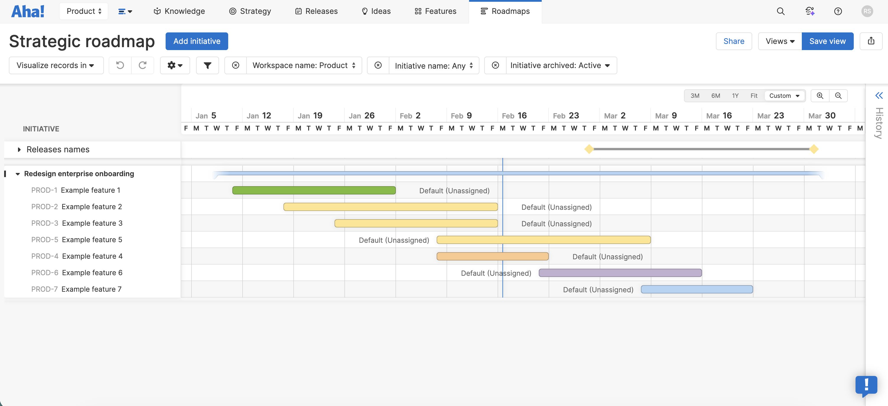Expand the Releases names row

coord(19,150)
